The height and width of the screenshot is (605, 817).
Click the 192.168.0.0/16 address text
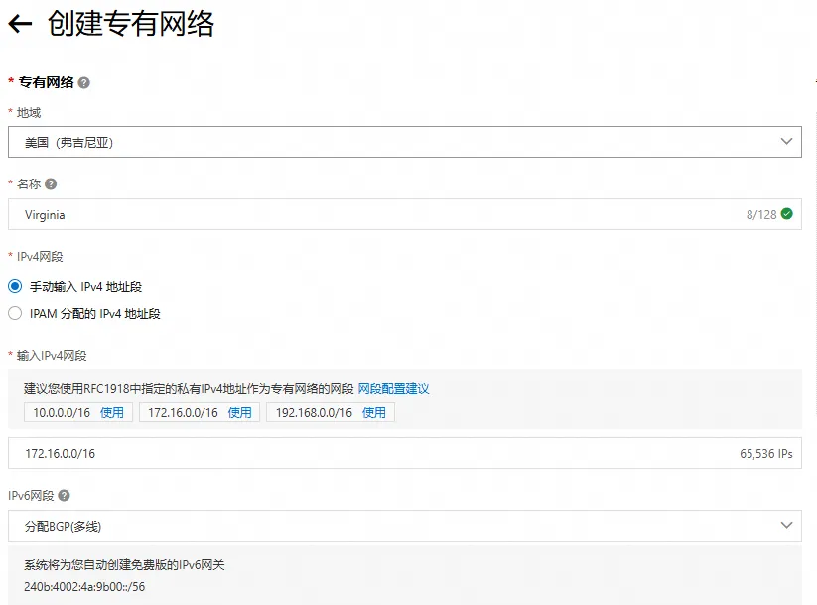pyautogui.click(x=314, y=412)
